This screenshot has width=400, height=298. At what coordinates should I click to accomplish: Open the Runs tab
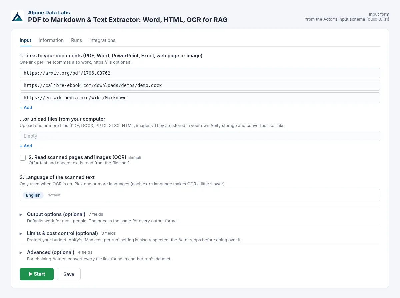pos(76,40)
